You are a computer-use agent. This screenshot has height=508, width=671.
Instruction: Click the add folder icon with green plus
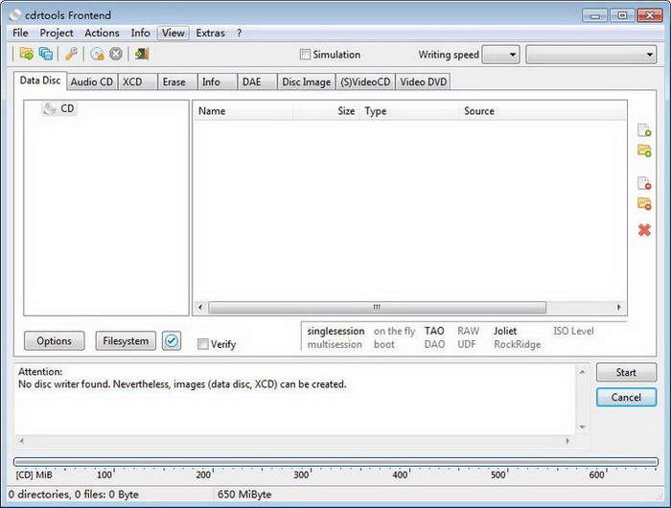pos(644,150)
